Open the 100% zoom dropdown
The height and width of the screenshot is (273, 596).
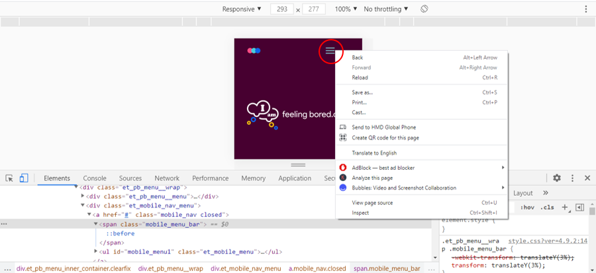pyautogui.click(x=346, y=9)
